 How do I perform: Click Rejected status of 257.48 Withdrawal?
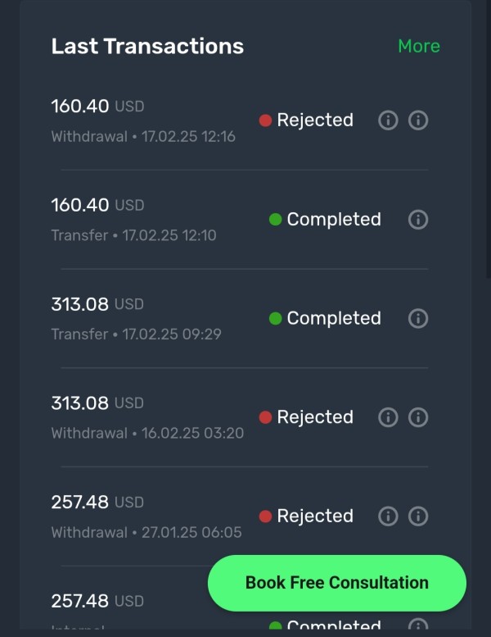tap(314, 516)
